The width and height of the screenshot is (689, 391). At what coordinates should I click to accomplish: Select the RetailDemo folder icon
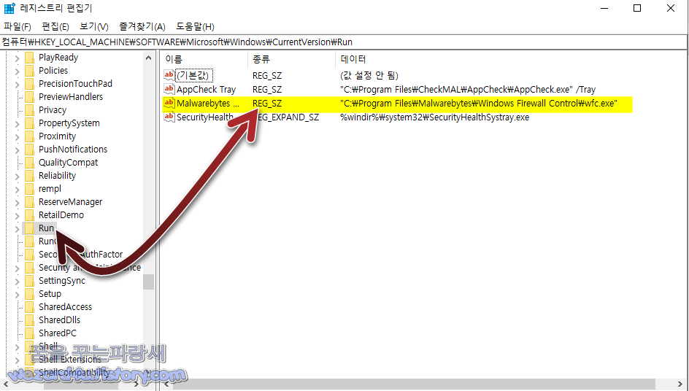29,215
